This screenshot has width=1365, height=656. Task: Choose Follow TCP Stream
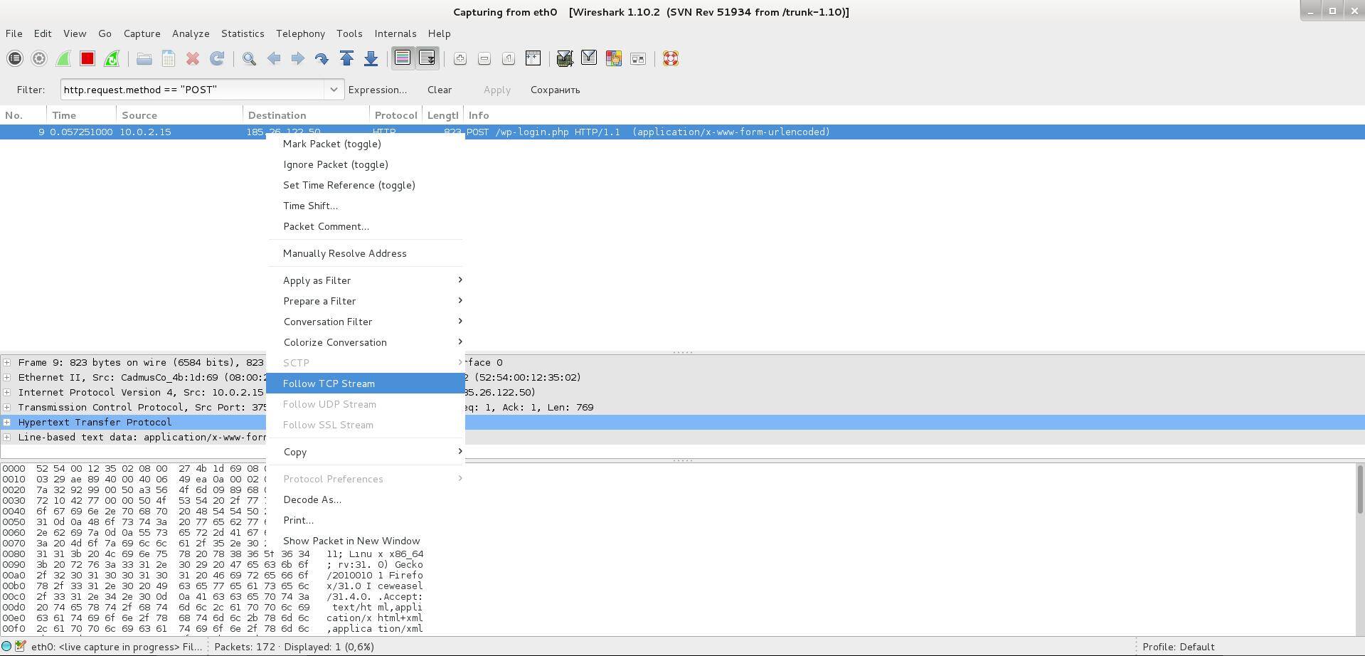[329, 383]
